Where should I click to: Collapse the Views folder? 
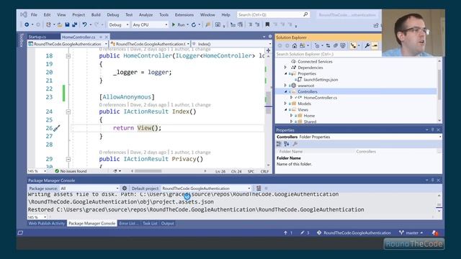(285, 109)
